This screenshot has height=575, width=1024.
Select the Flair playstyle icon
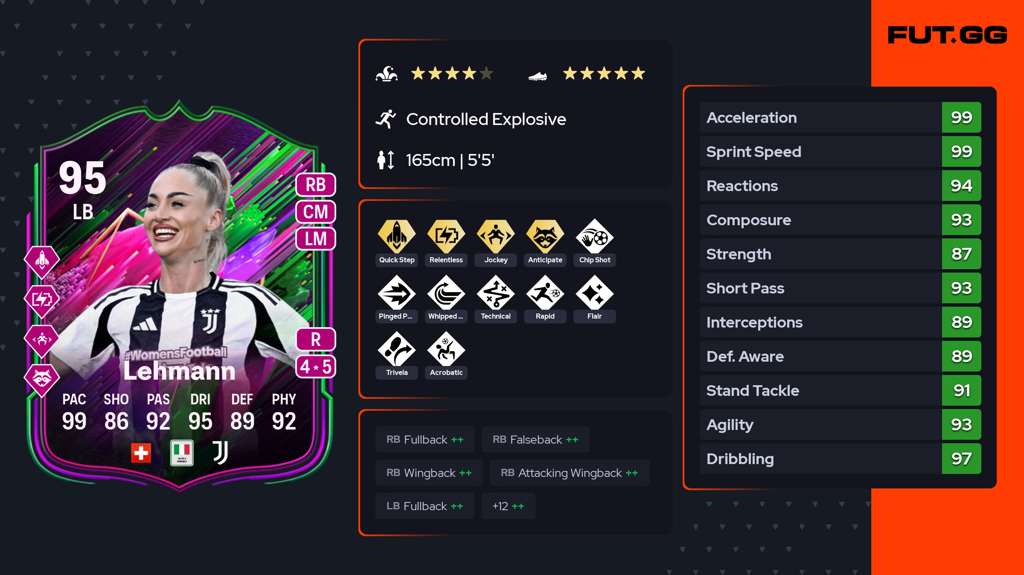[x=595, y=293]
